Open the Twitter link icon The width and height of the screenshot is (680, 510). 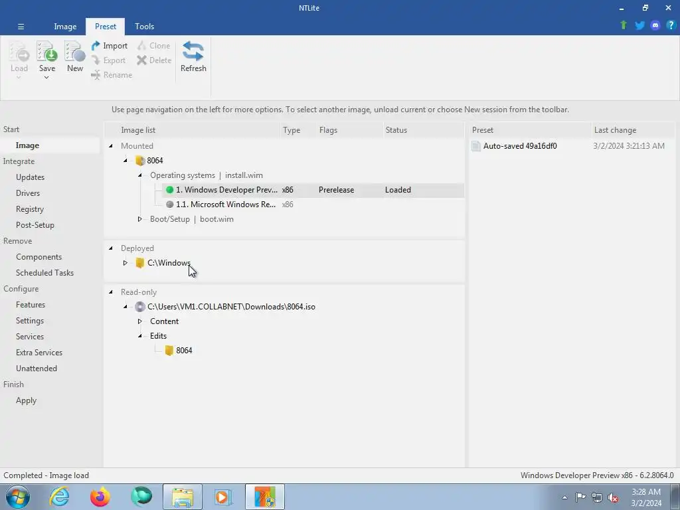639,25
